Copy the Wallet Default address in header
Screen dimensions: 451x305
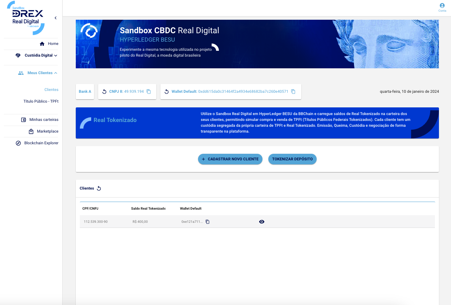click(293, 92)
